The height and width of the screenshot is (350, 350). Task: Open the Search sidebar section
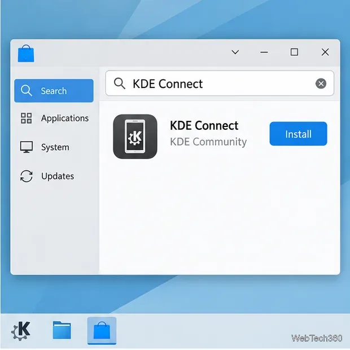tap(54, 91)
